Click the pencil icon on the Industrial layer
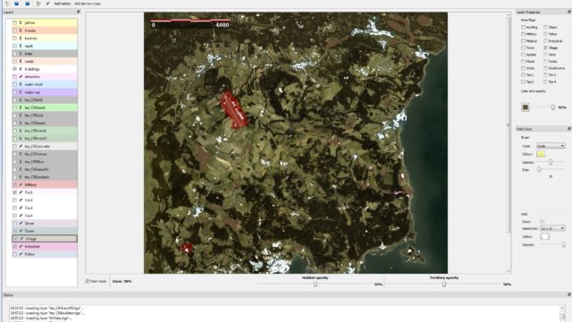The width and height of the screenshot is (572, 322). [21, 247]
